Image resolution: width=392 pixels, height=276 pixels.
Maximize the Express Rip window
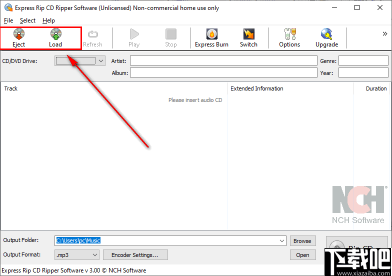(x=357, y=8)
